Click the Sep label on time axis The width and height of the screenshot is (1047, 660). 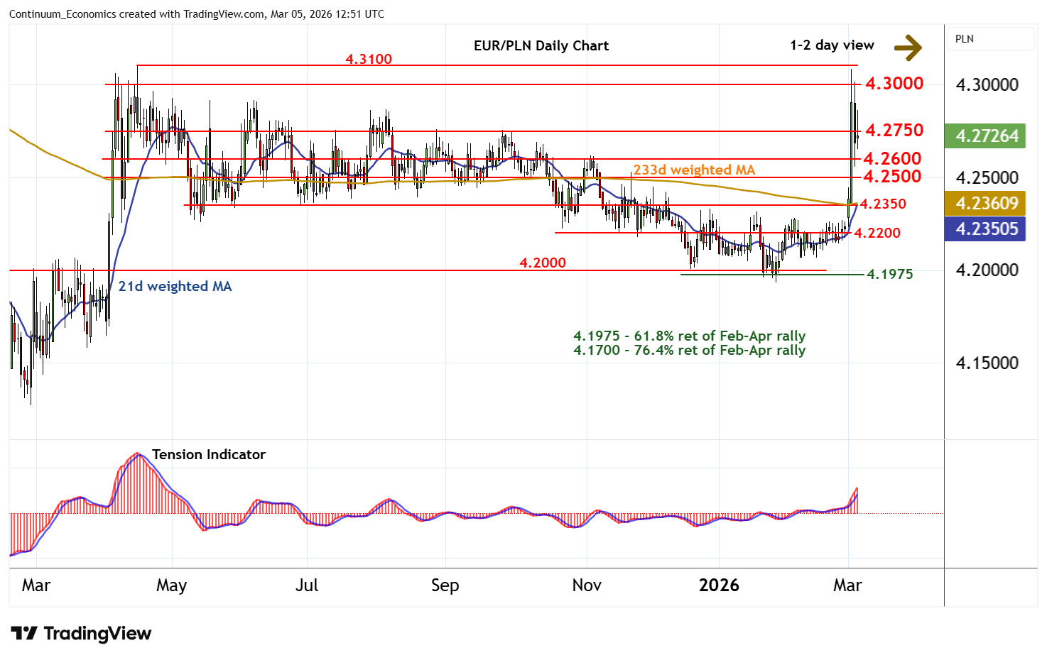[445, 585]
